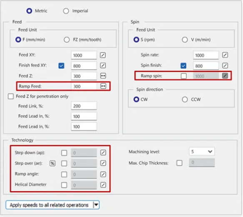
Task: Click the edit icon beside Spin rate
Action: (225, 55)
